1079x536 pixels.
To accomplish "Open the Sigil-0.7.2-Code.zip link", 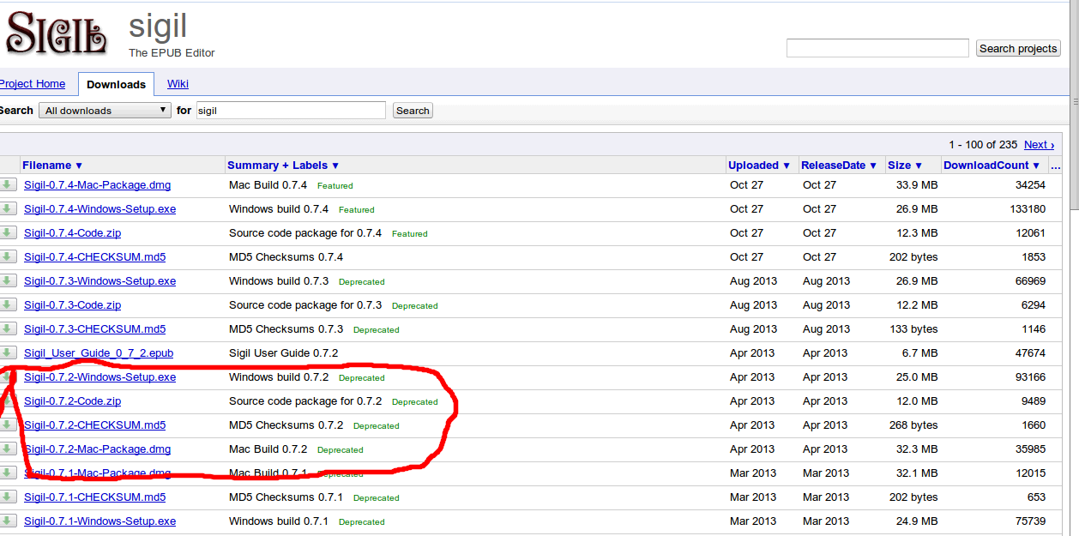I will (72, 400).
